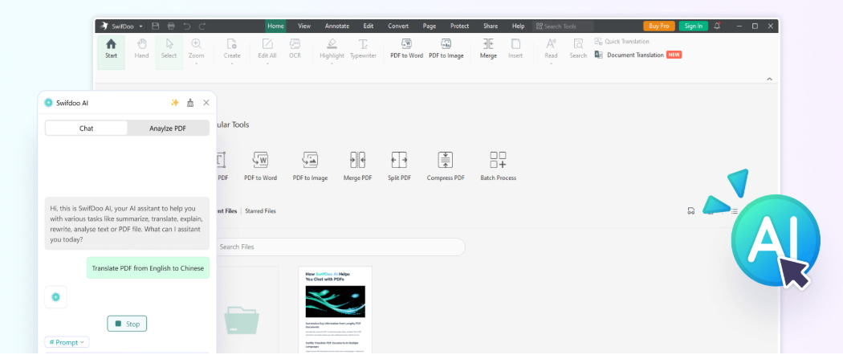This screenshot has width=843, height=355.
Task: Open the Annotate ribbon tab
Action: [x=337, y=26]
